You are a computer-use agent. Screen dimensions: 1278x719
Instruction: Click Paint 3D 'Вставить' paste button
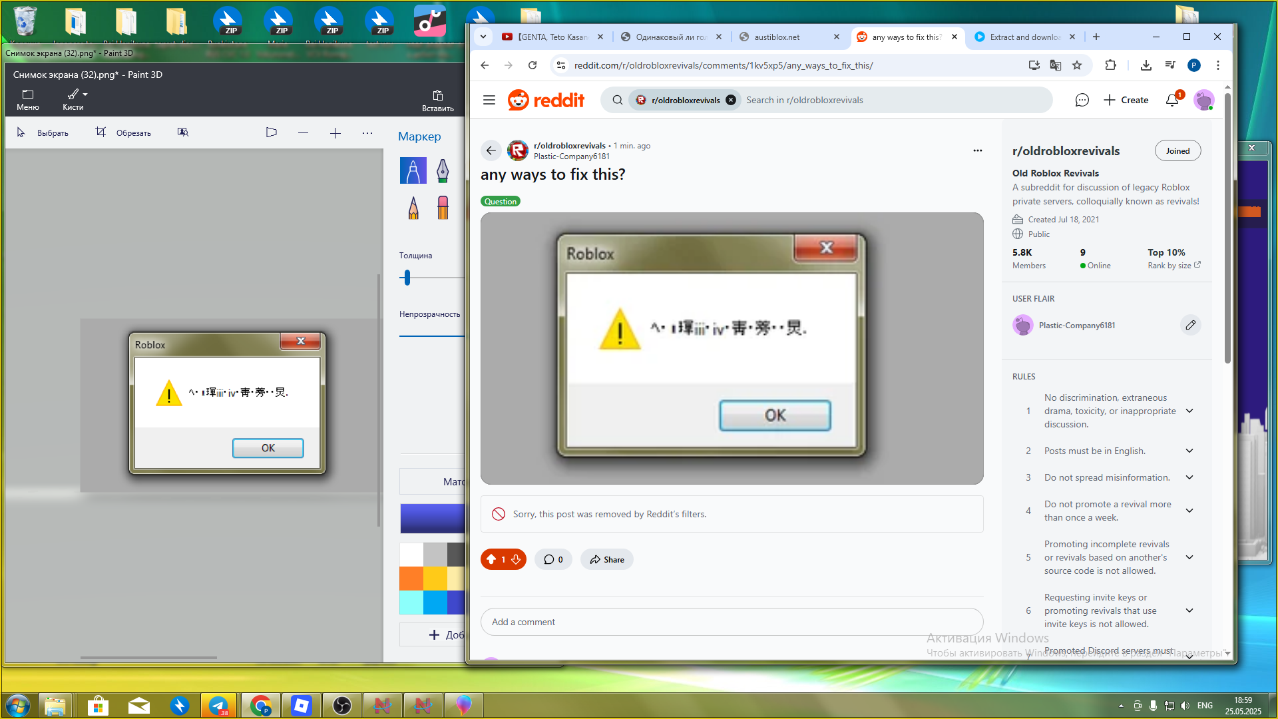tap(438, 100)
